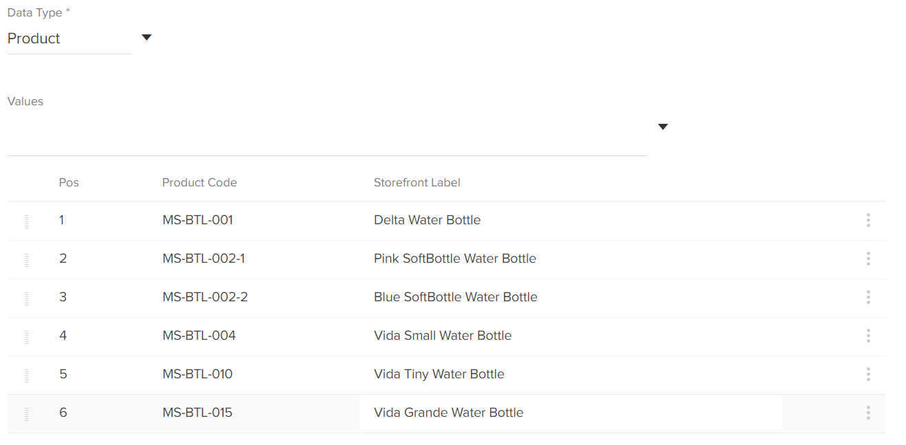This screenshot has width=906, height=445.
Task: Click the drag handle for MS-BTL-015 row
Action: coord(27,414)
